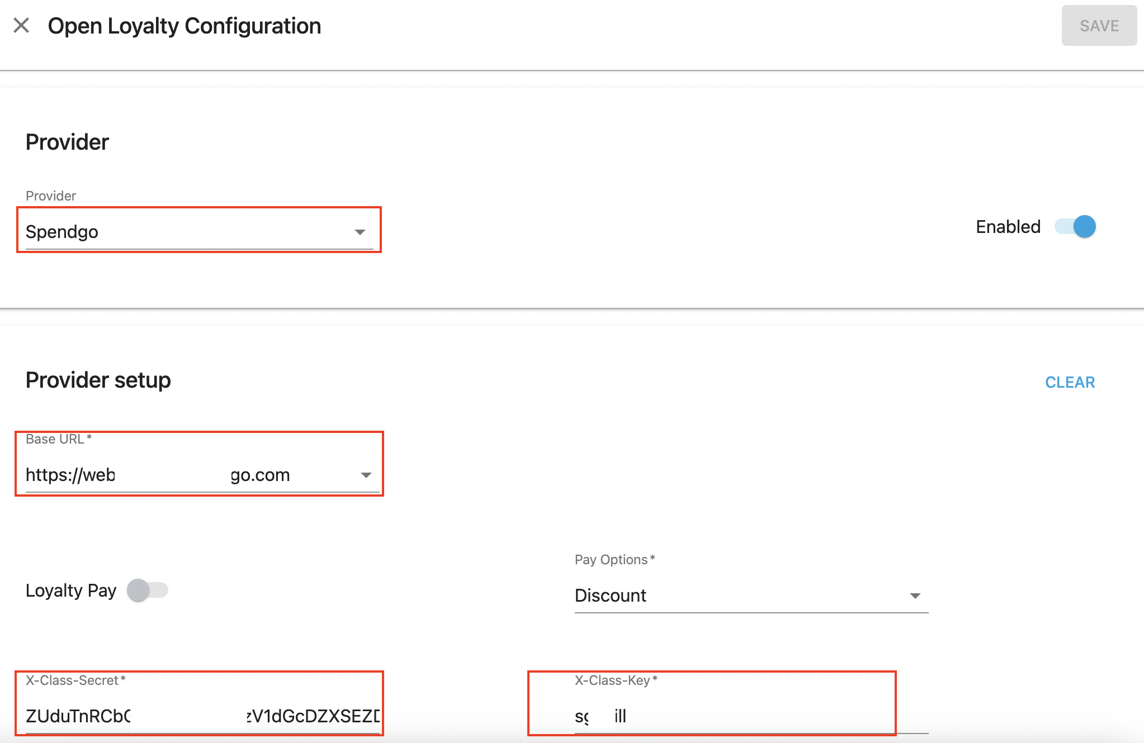
Task: Focus the X-Class-Secret input field
Action: [x=201, y=716]
